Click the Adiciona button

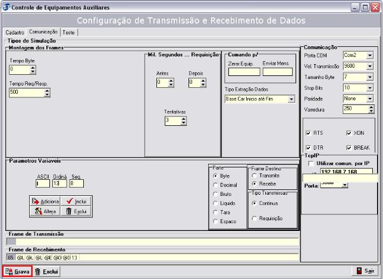(x=46, y=201)
